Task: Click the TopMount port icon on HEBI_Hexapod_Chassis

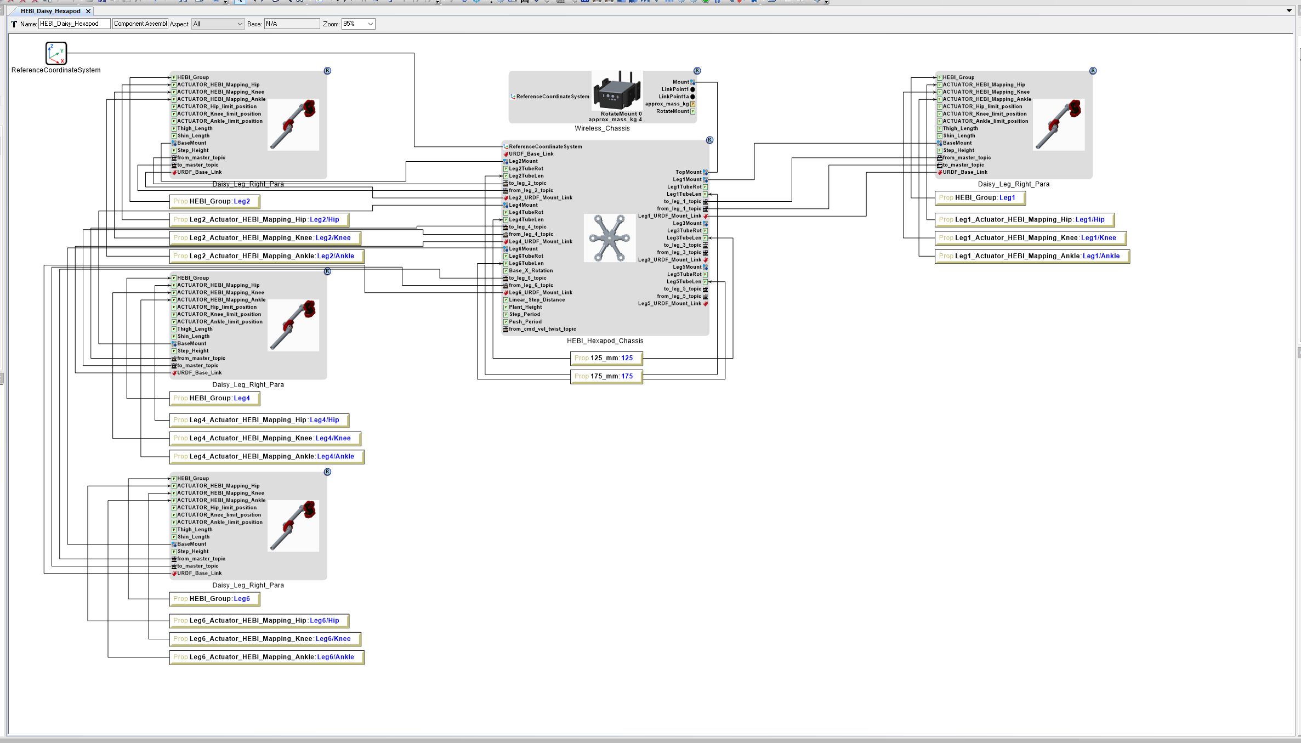Action: click(x=705, y=172)
